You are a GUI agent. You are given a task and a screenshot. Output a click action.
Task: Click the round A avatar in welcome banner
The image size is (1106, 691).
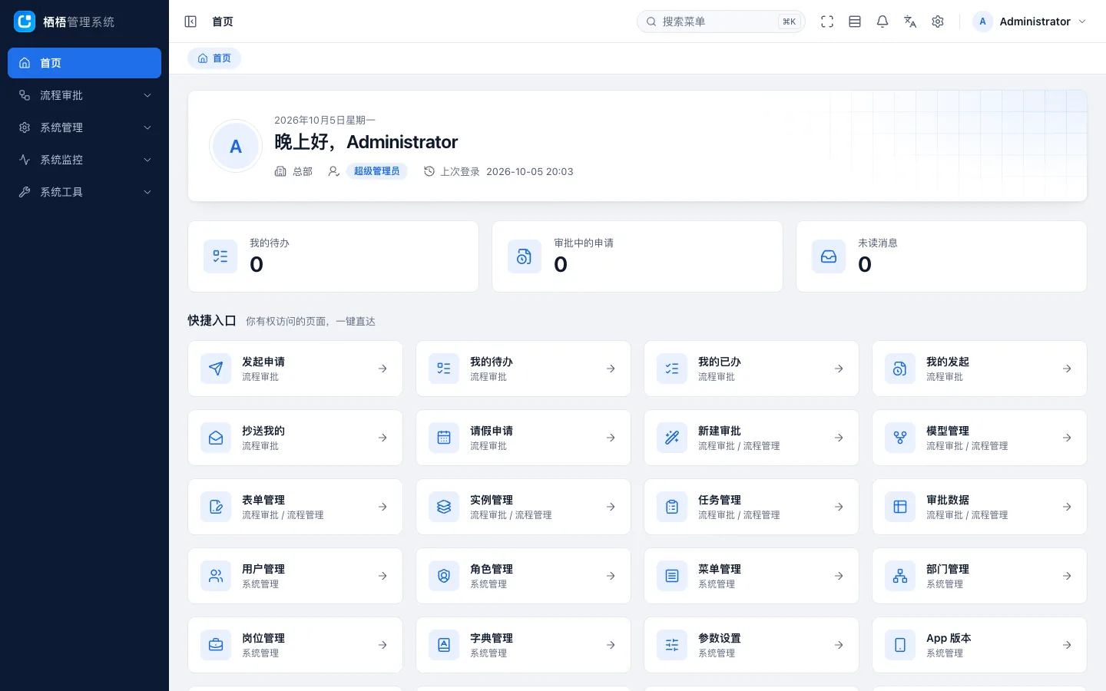coord(236,146)
